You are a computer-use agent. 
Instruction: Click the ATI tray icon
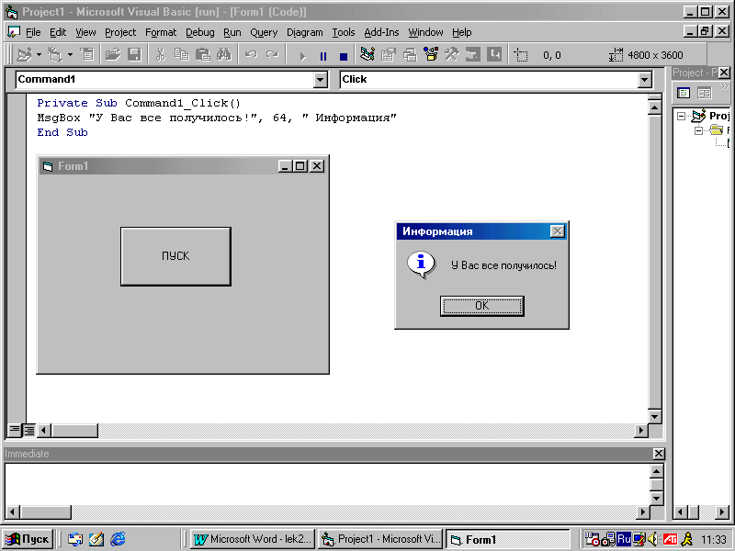670,539
